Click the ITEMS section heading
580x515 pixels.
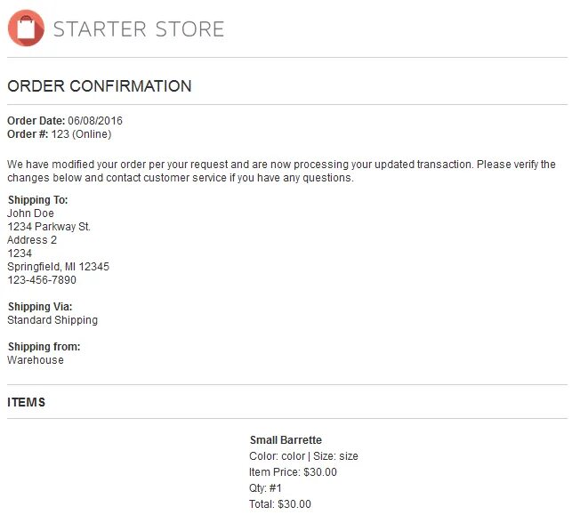[27, 402]
